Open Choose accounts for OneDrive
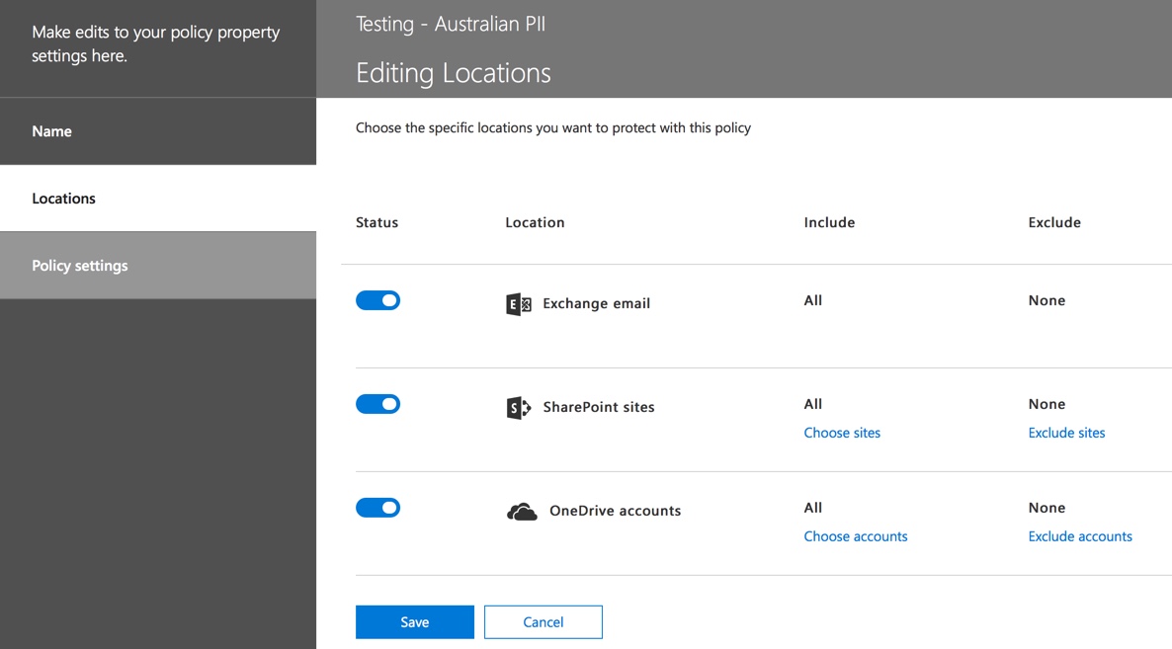The height and width of the screenshot is (649, 1172). [x=855, y=535]
